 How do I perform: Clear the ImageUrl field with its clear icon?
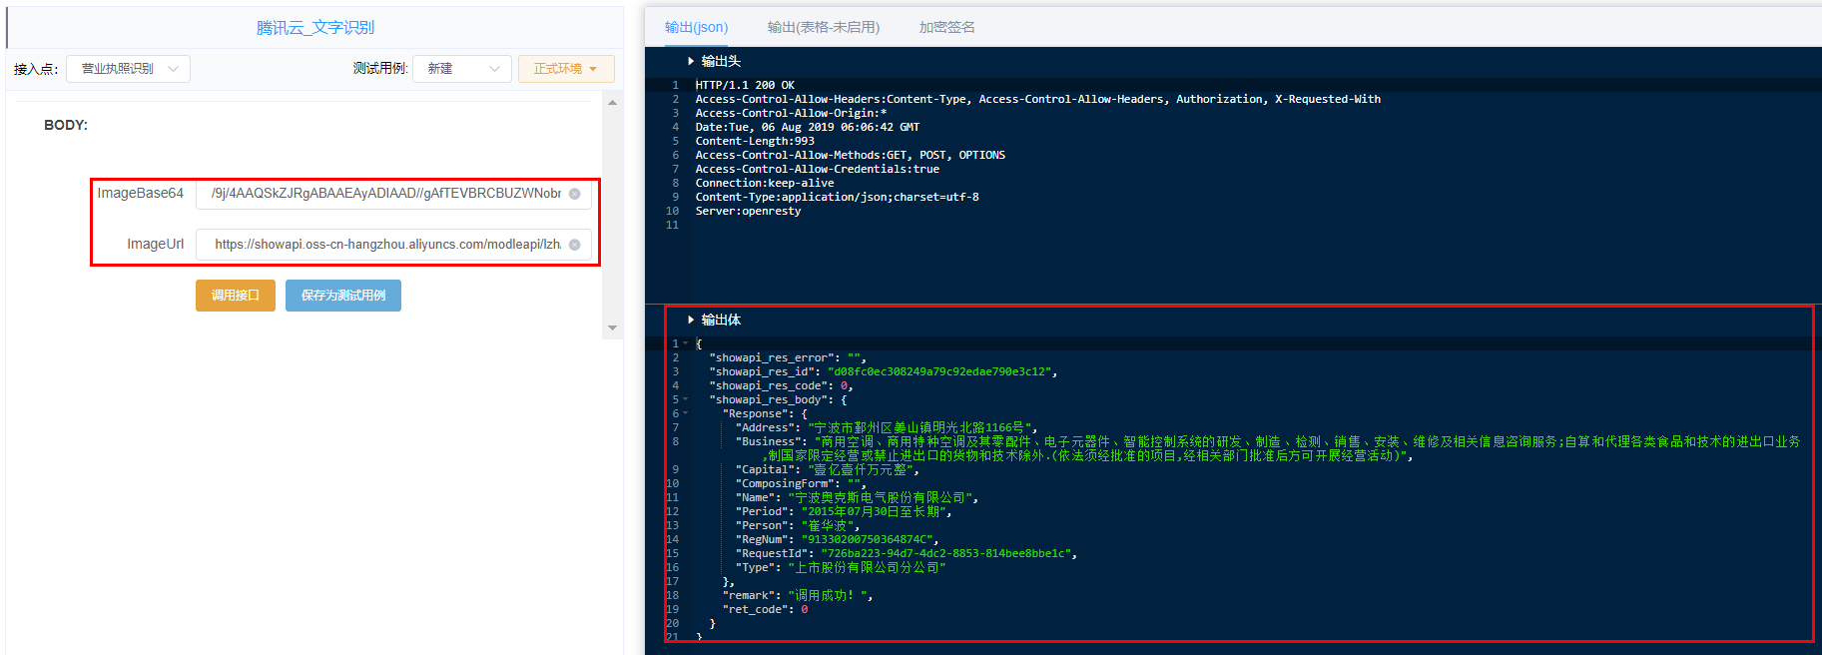(x=574, y=245)
